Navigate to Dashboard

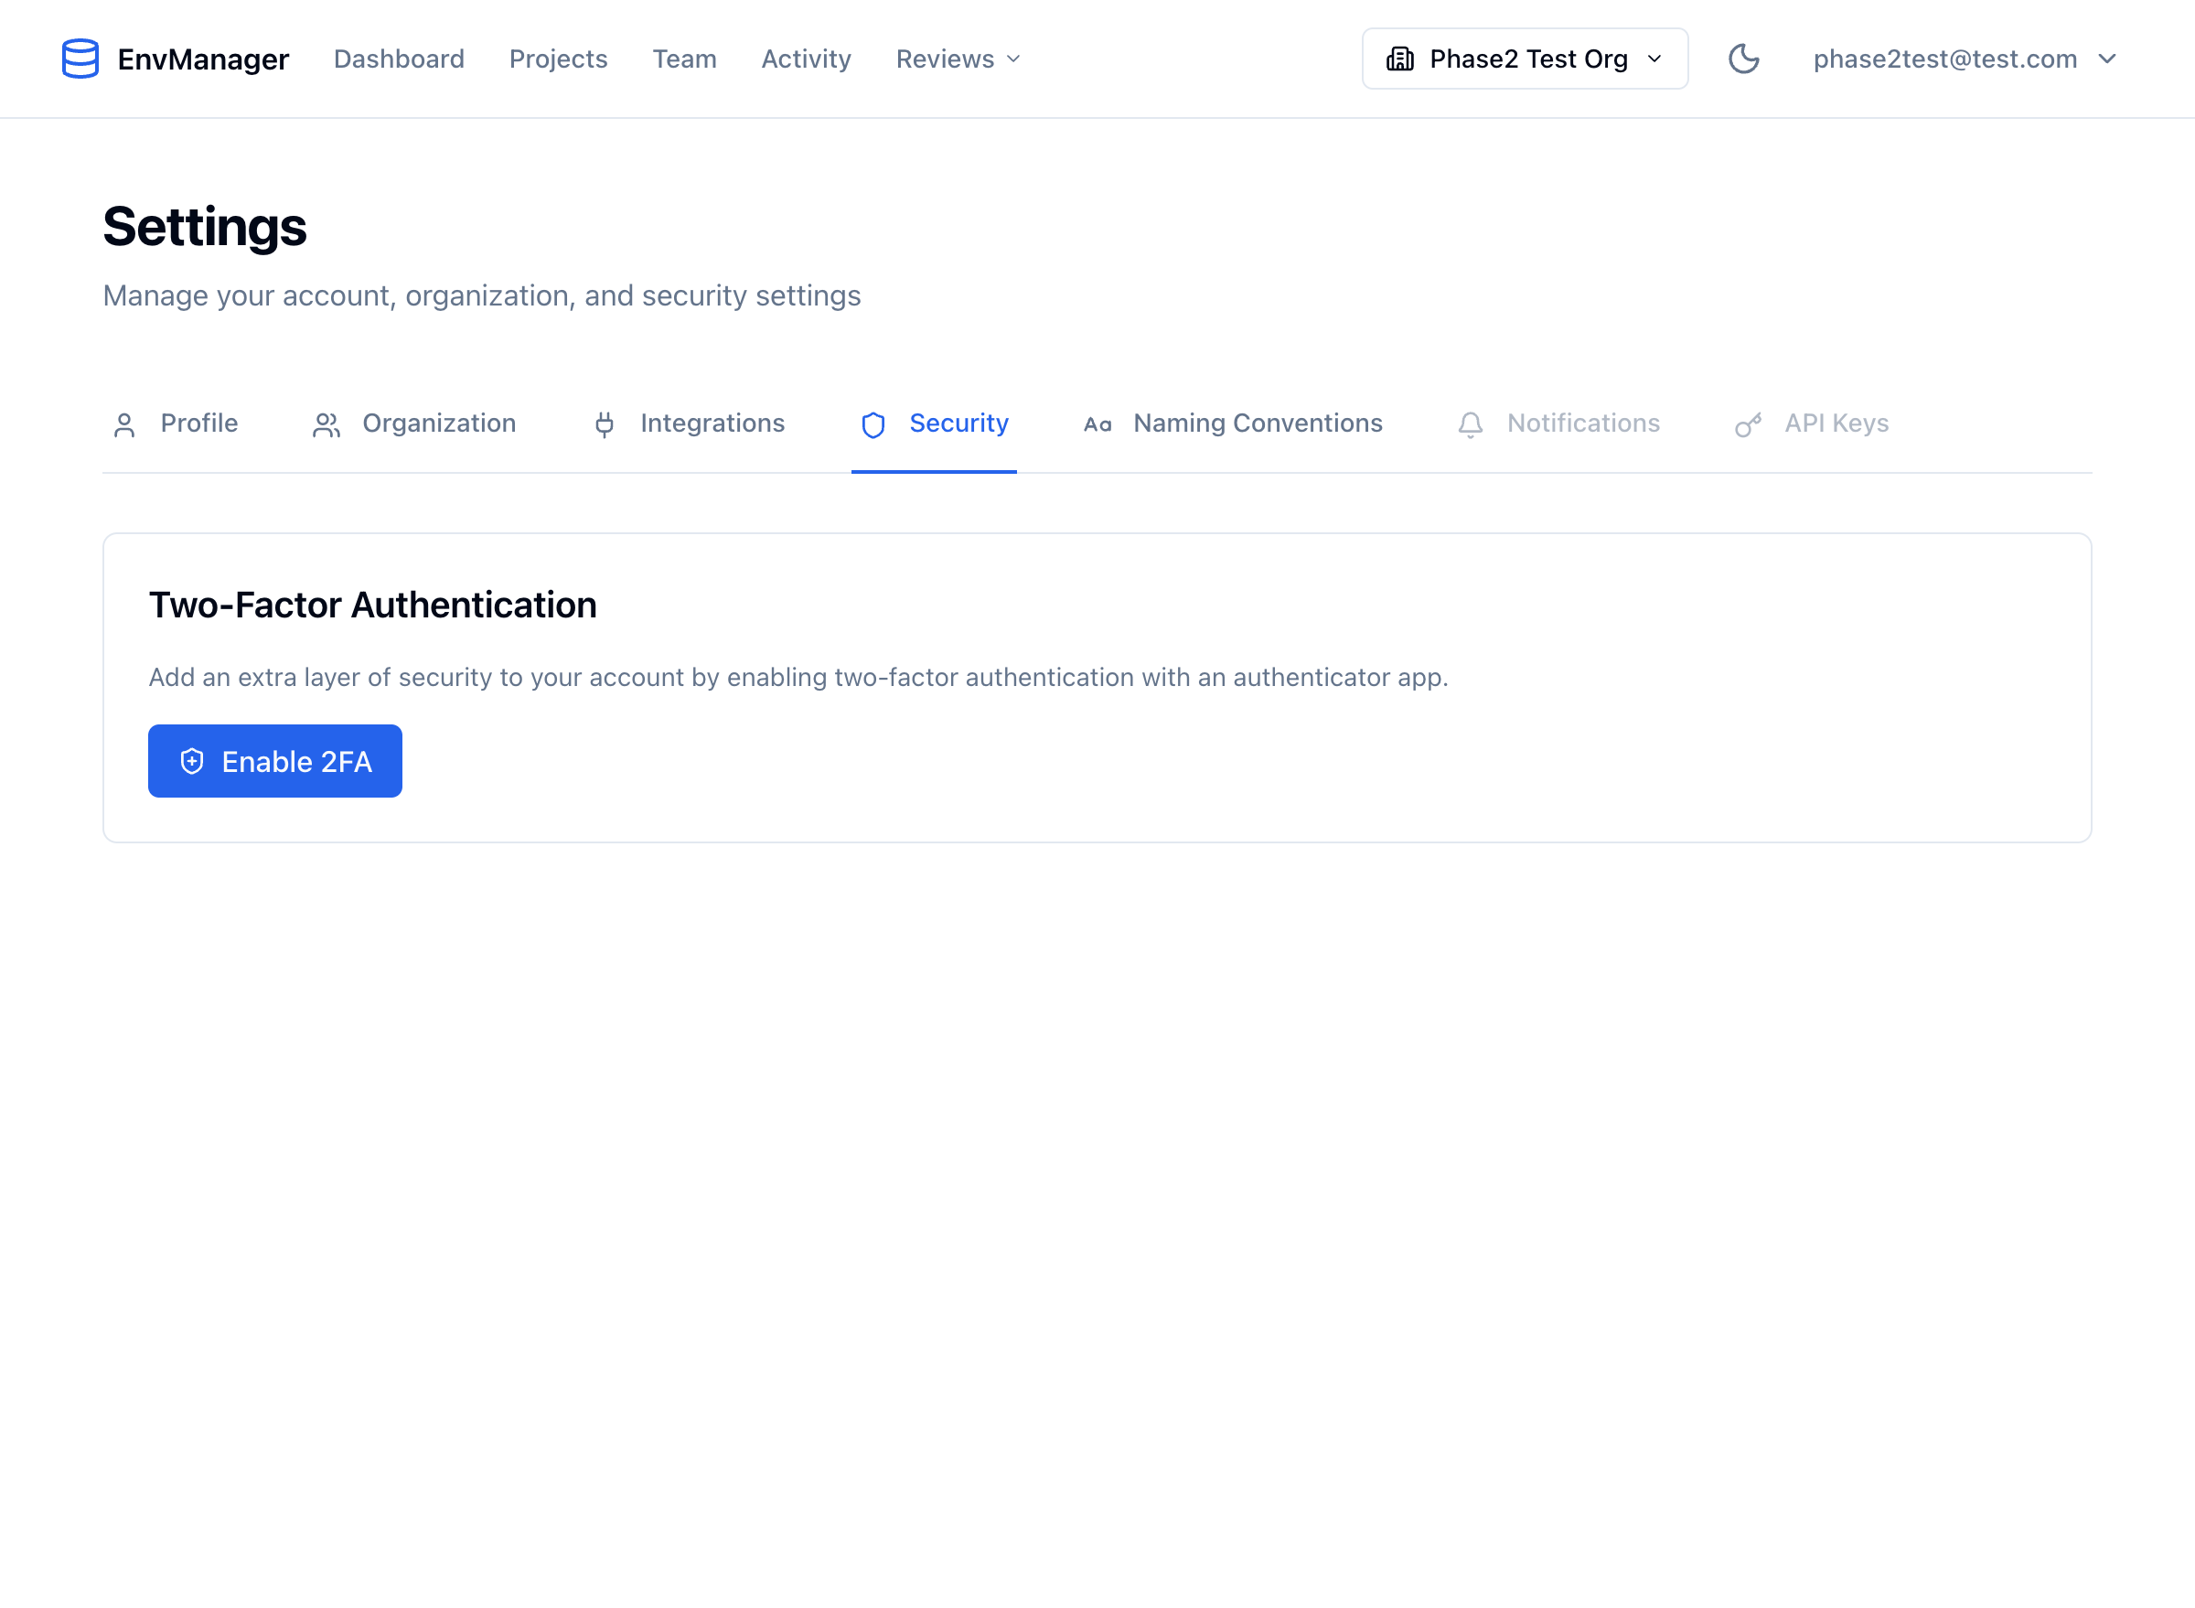click(x=399, y=59)
